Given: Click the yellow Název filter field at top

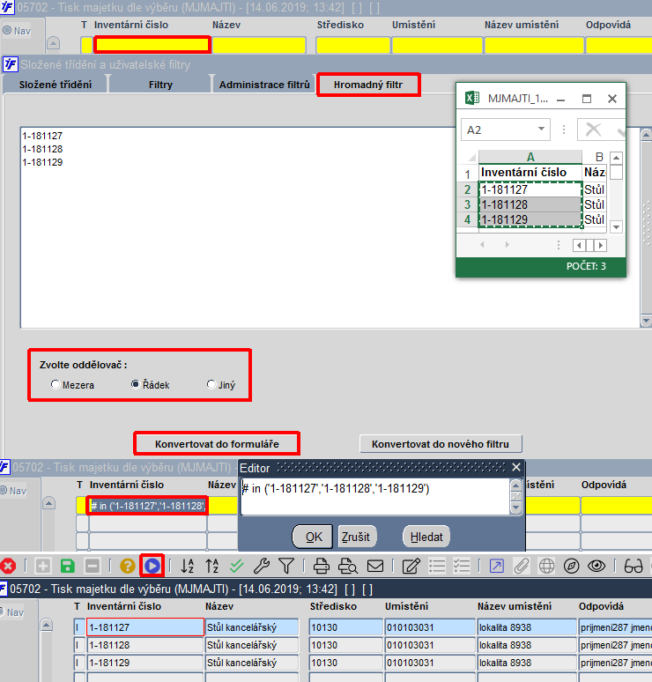Looking at the screenshot, I should pos(259,45).
